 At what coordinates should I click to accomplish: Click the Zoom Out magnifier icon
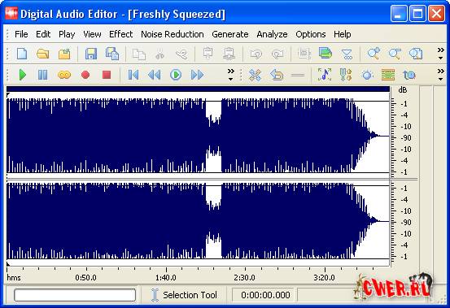tap(395, 54)
